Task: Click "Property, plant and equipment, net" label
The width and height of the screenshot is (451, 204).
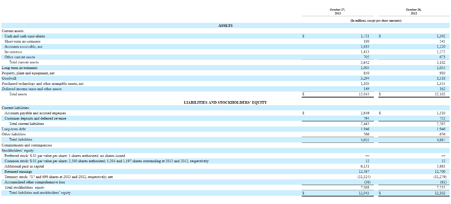Action: [x=28, y=73]
